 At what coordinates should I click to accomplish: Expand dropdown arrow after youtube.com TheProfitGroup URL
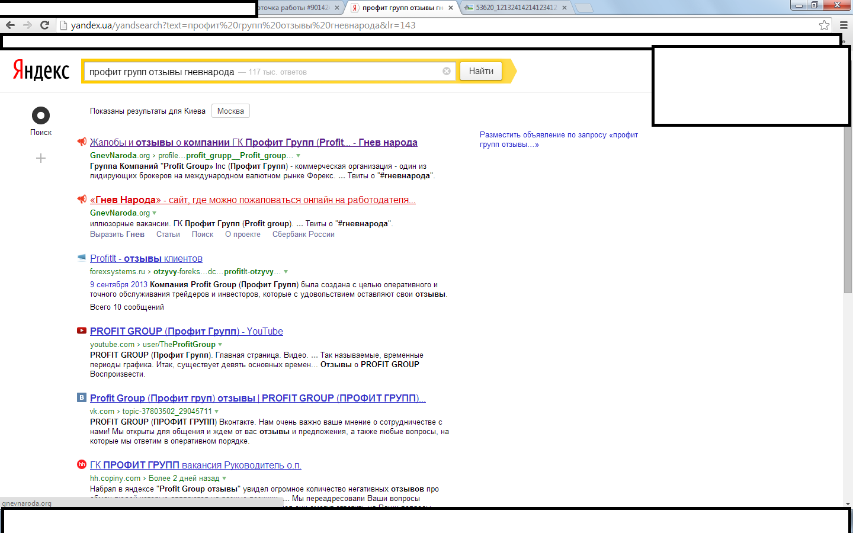tap(220, 345)
